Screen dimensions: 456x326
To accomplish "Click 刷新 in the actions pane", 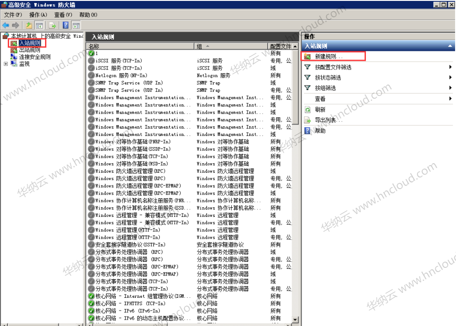I will tap(320, 110).
